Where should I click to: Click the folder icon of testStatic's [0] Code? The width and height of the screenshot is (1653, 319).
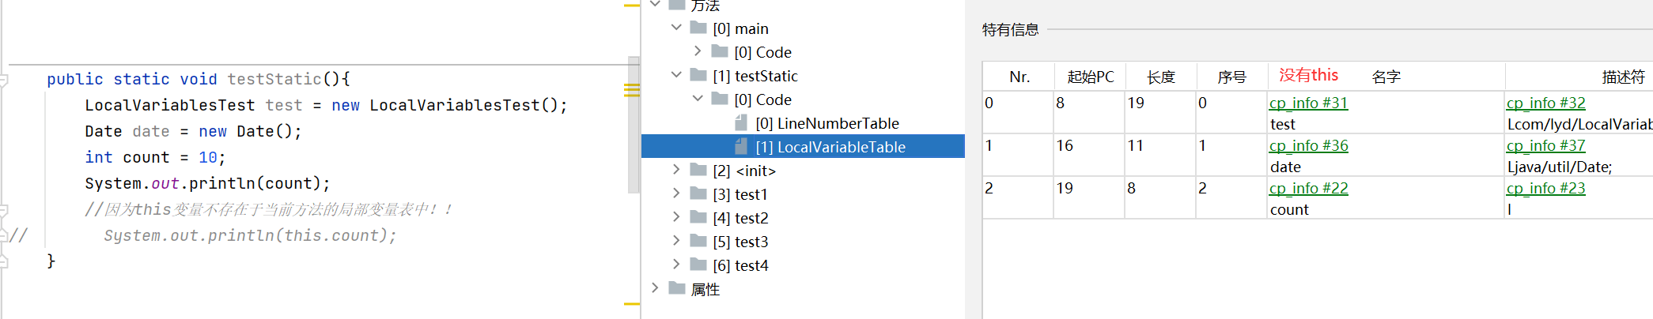720,99
